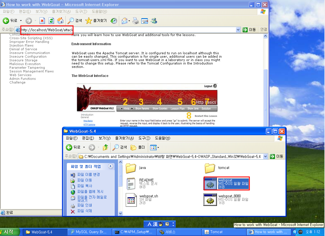Click the Messenger people icon in IE toolbar
This screenshot has height=236, width=325.
click(x=154, y=21)
